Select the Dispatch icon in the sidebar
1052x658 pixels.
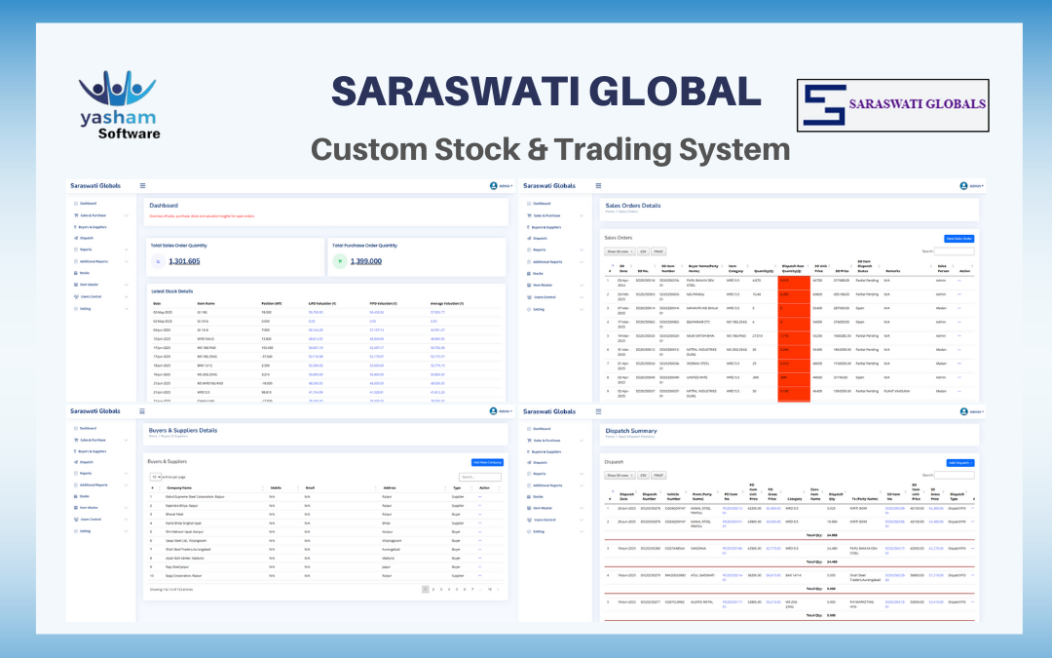tap(76, 238)
